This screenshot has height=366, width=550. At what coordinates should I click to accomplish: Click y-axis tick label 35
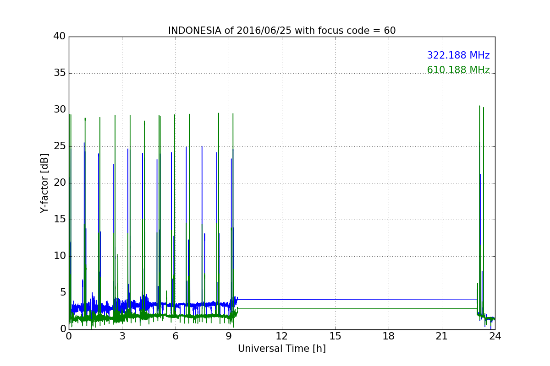click(x=60, y=73)
